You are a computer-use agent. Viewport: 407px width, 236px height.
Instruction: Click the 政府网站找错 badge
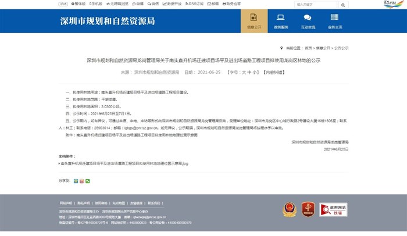[334, 209]
